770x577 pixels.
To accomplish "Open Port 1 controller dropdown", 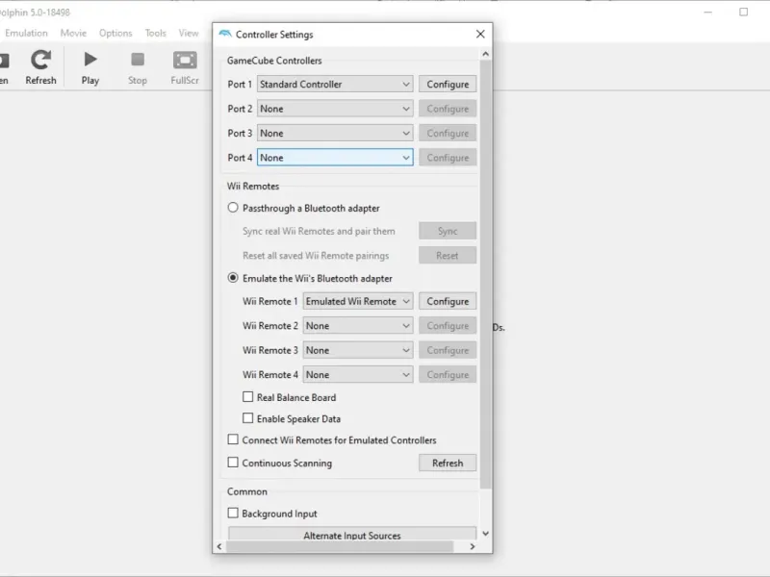I will click(x=335, y=84).
